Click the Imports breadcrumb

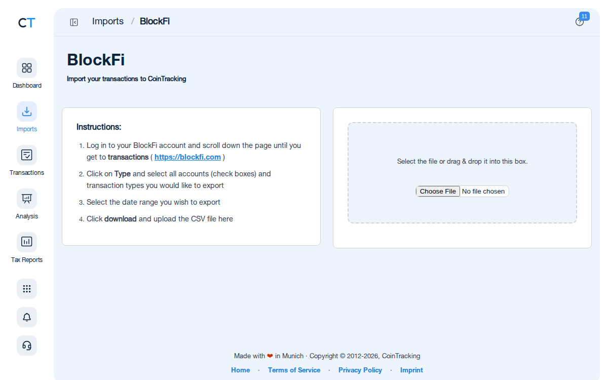point(108,21)
